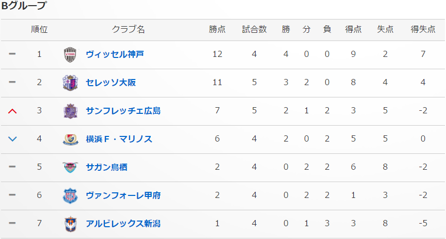Viewport: 446px width, 239px height.
Task: Click the Yokohama F. Marinos crest
Action: (70, 139)
